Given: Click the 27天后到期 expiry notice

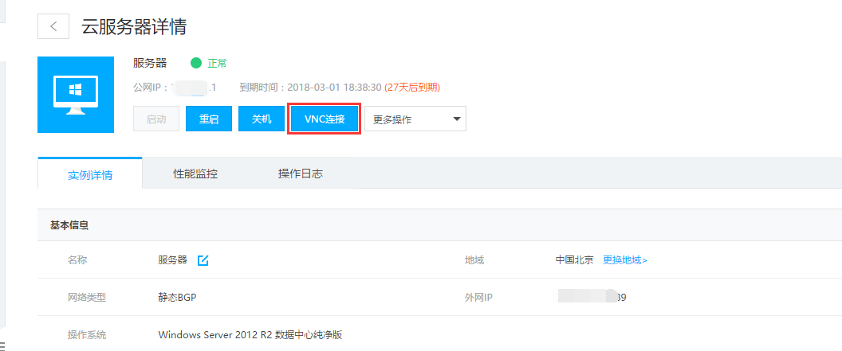Looking at the screenshot, I should (412, 87).
